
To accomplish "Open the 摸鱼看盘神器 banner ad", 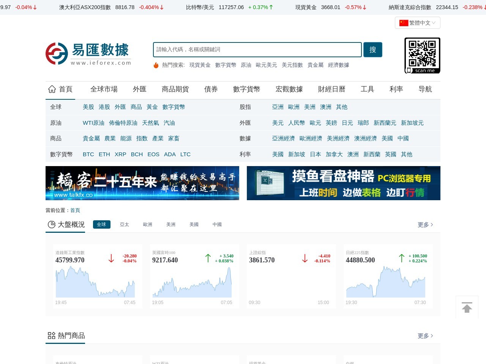I will (x=344, y=183).
